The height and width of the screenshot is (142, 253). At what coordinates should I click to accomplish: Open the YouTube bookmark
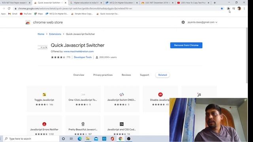[26, 14]
